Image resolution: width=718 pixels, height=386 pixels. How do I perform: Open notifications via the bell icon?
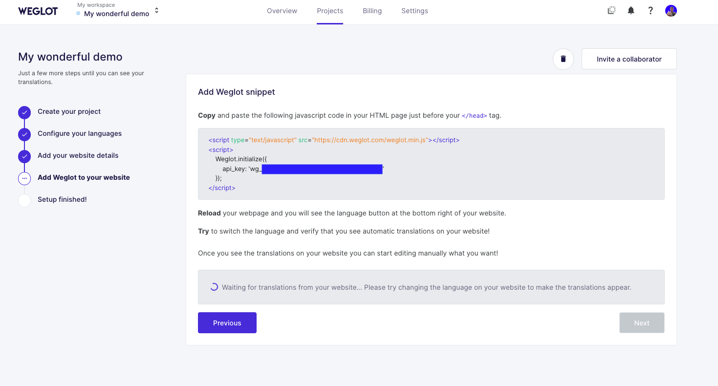point(631,10)
